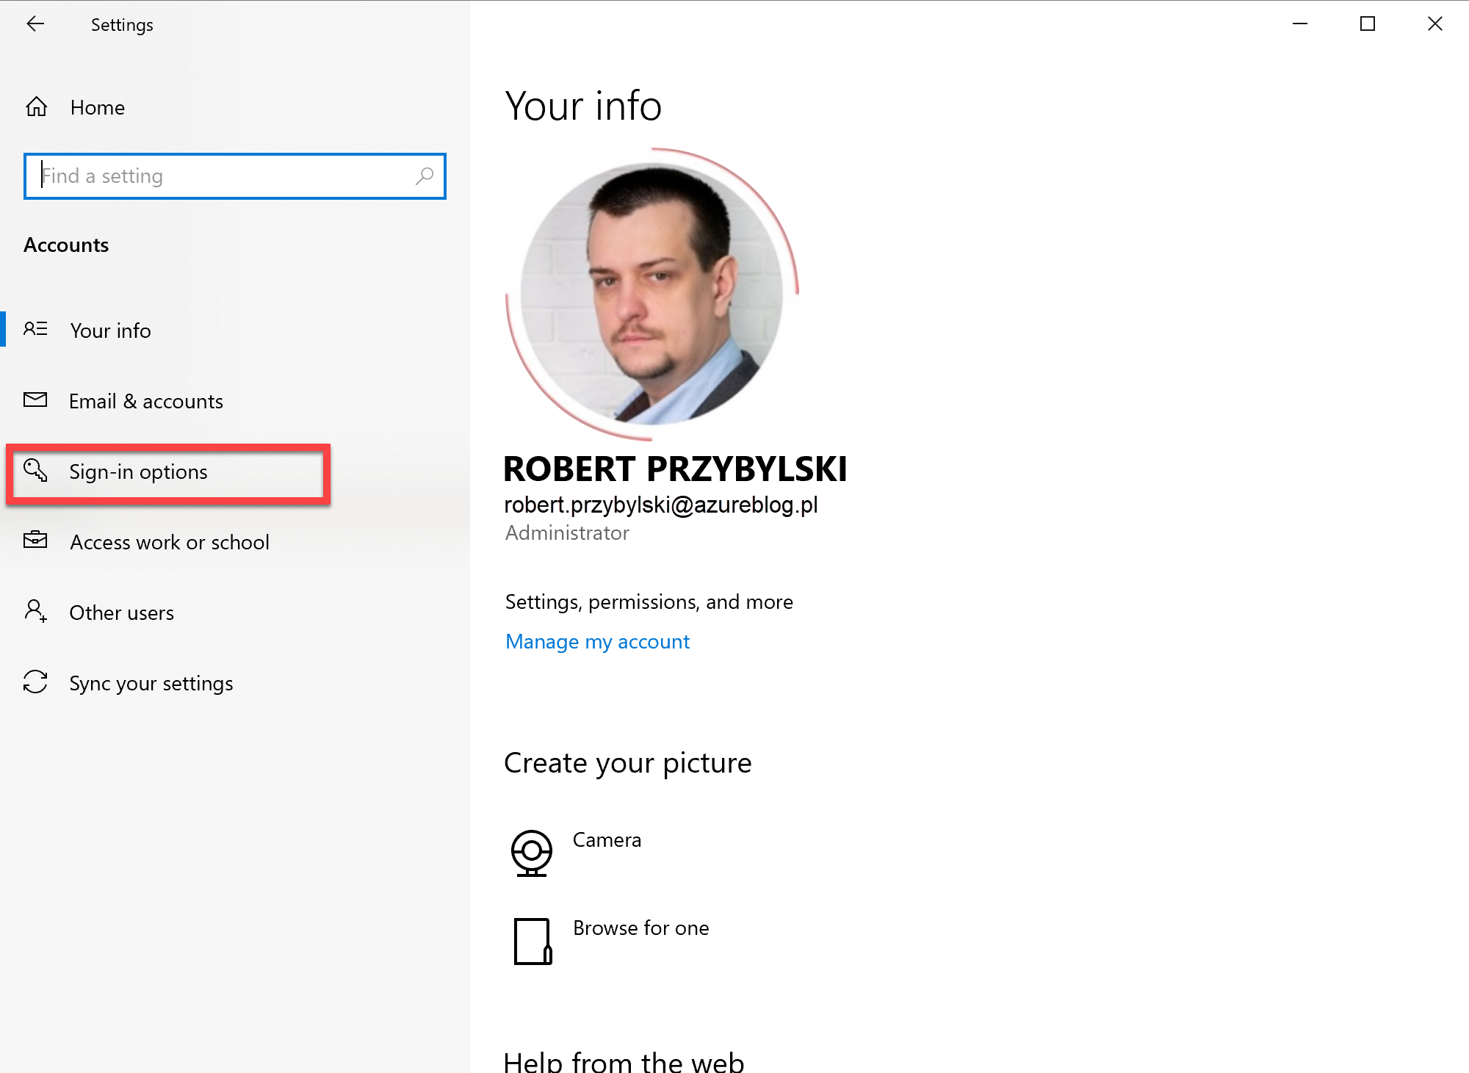Click the search magnifier in Find a setting

[425, 176]
